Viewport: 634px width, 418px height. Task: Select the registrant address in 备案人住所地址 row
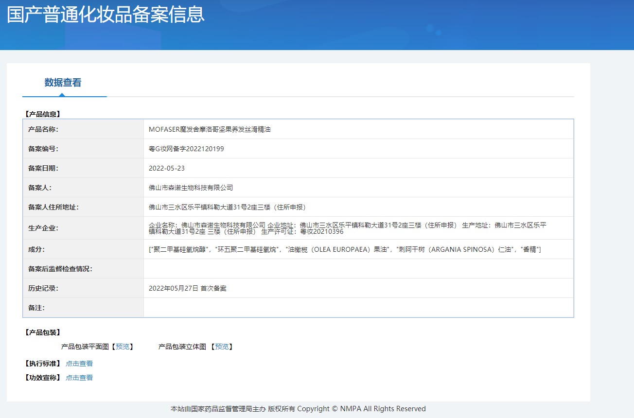click(229, 207)
